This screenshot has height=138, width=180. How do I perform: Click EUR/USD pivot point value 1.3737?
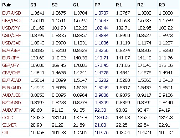[x=102, y=13]
